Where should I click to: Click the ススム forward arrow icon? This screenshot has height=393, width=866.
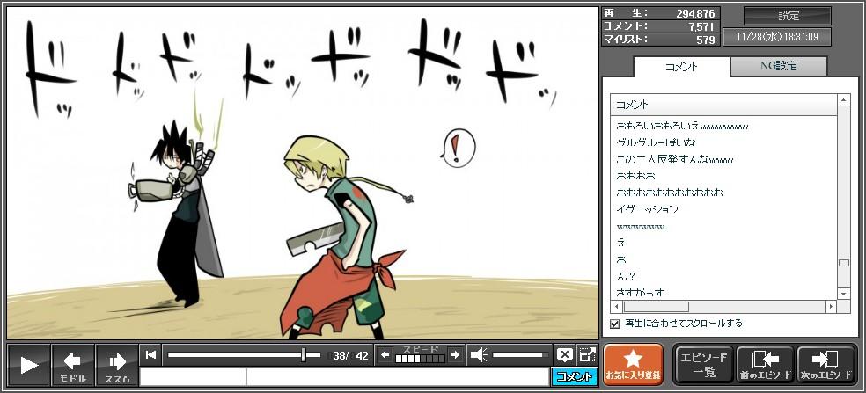pyautogui.click(x=117, y=364)
